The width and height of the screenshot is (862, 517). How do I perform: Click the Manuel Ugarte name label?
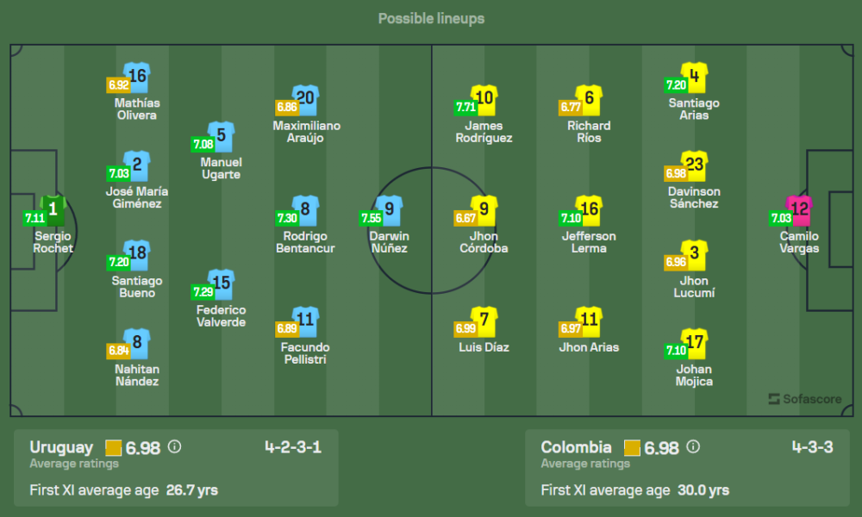[221, 168]
